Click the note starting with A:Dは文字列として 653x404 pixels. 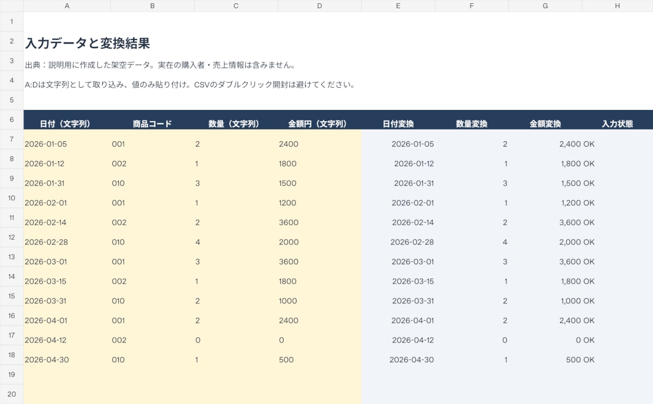190,85
